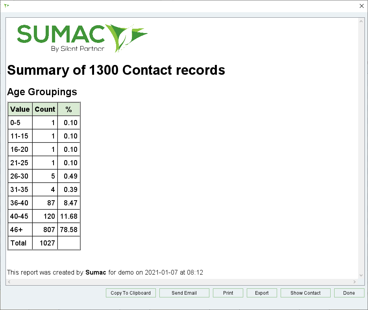The image size is (368, 310).
Task: Print the summary report
Action: 228,293
